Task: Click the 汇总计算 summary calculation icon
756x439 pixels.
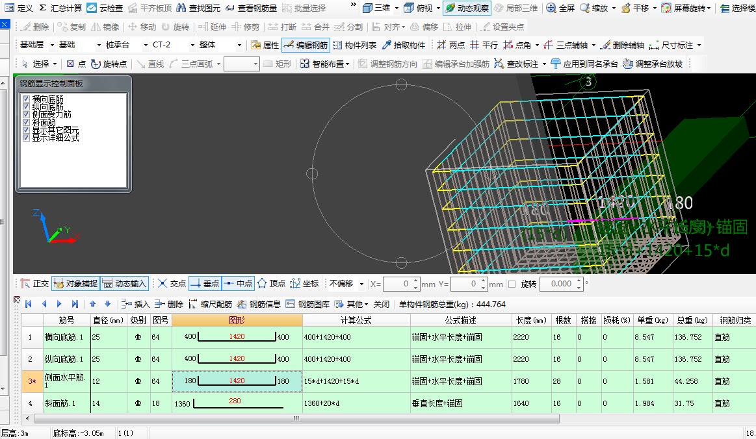Action: (x=42, y=8)
